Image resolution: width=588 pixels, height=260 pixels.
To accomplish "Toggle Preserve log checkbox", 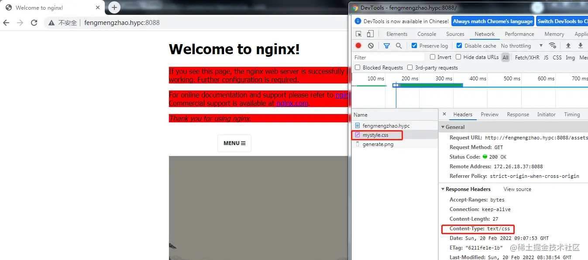I will pyautogui.click(x=414, y=45).
